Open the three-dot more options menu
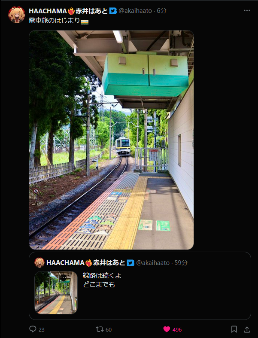Viewport: 258px width, 338px height. tap(247, 11)
